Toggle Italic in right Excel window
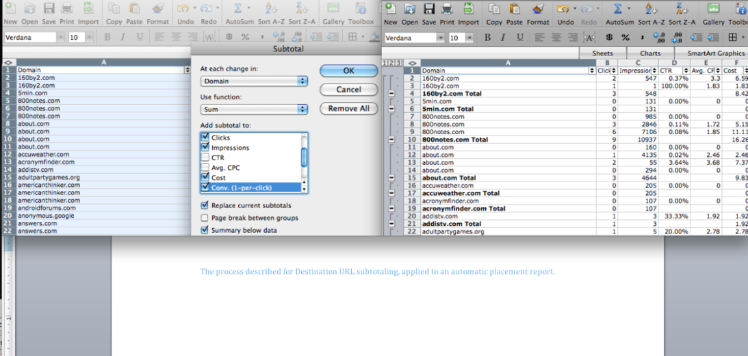 (x=504, y=38)
